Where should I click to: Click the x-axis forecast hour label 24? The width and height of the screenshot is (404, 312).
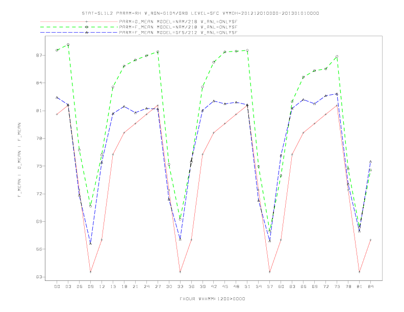pos(146,287)
